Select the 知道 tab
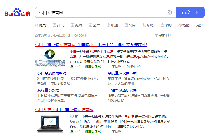The width and height of the screenshot is (206, 136). [x=112, y=25]
